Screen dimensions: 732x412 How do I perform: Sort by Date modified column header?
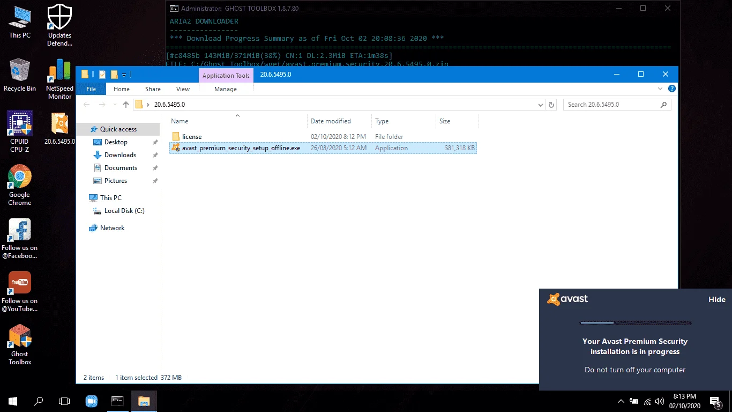point(340,121)
